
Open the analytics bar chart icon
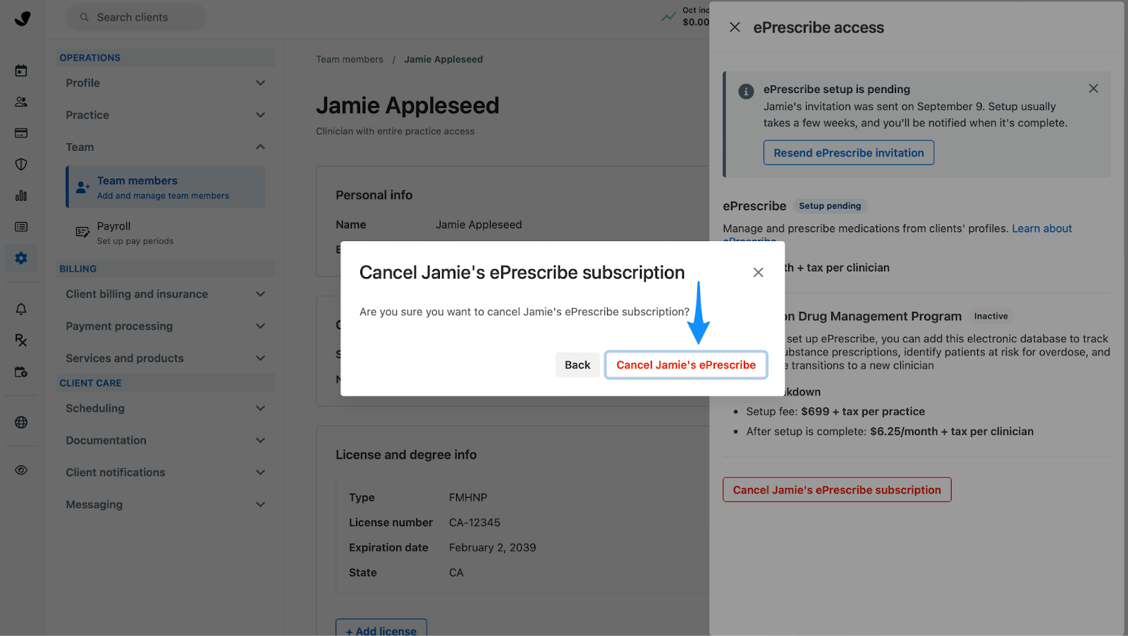click(x=21, y=196)
